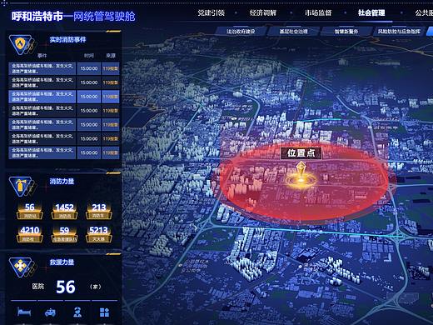Viewport: 433px width, 325px height.
Task: Click the 59 emergency team stat badge
Action: (x=64, y=234)
